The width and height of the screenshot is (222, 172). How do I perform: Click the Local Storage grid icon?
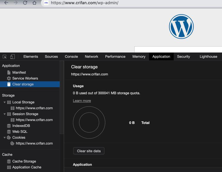click(x=9, y=102)
